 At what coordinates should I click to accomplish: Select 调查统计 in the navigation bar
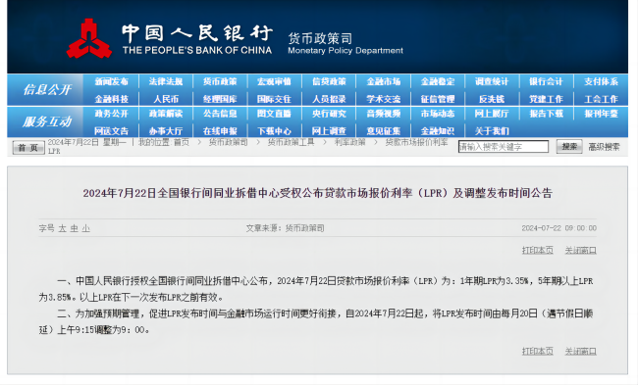point(492,81)
